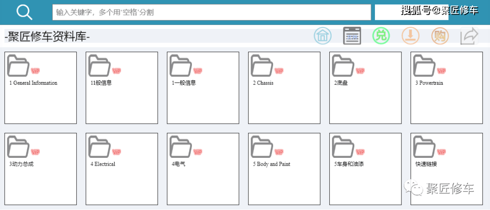
Task: Open the home icon in toolbar
Action: 323,36
